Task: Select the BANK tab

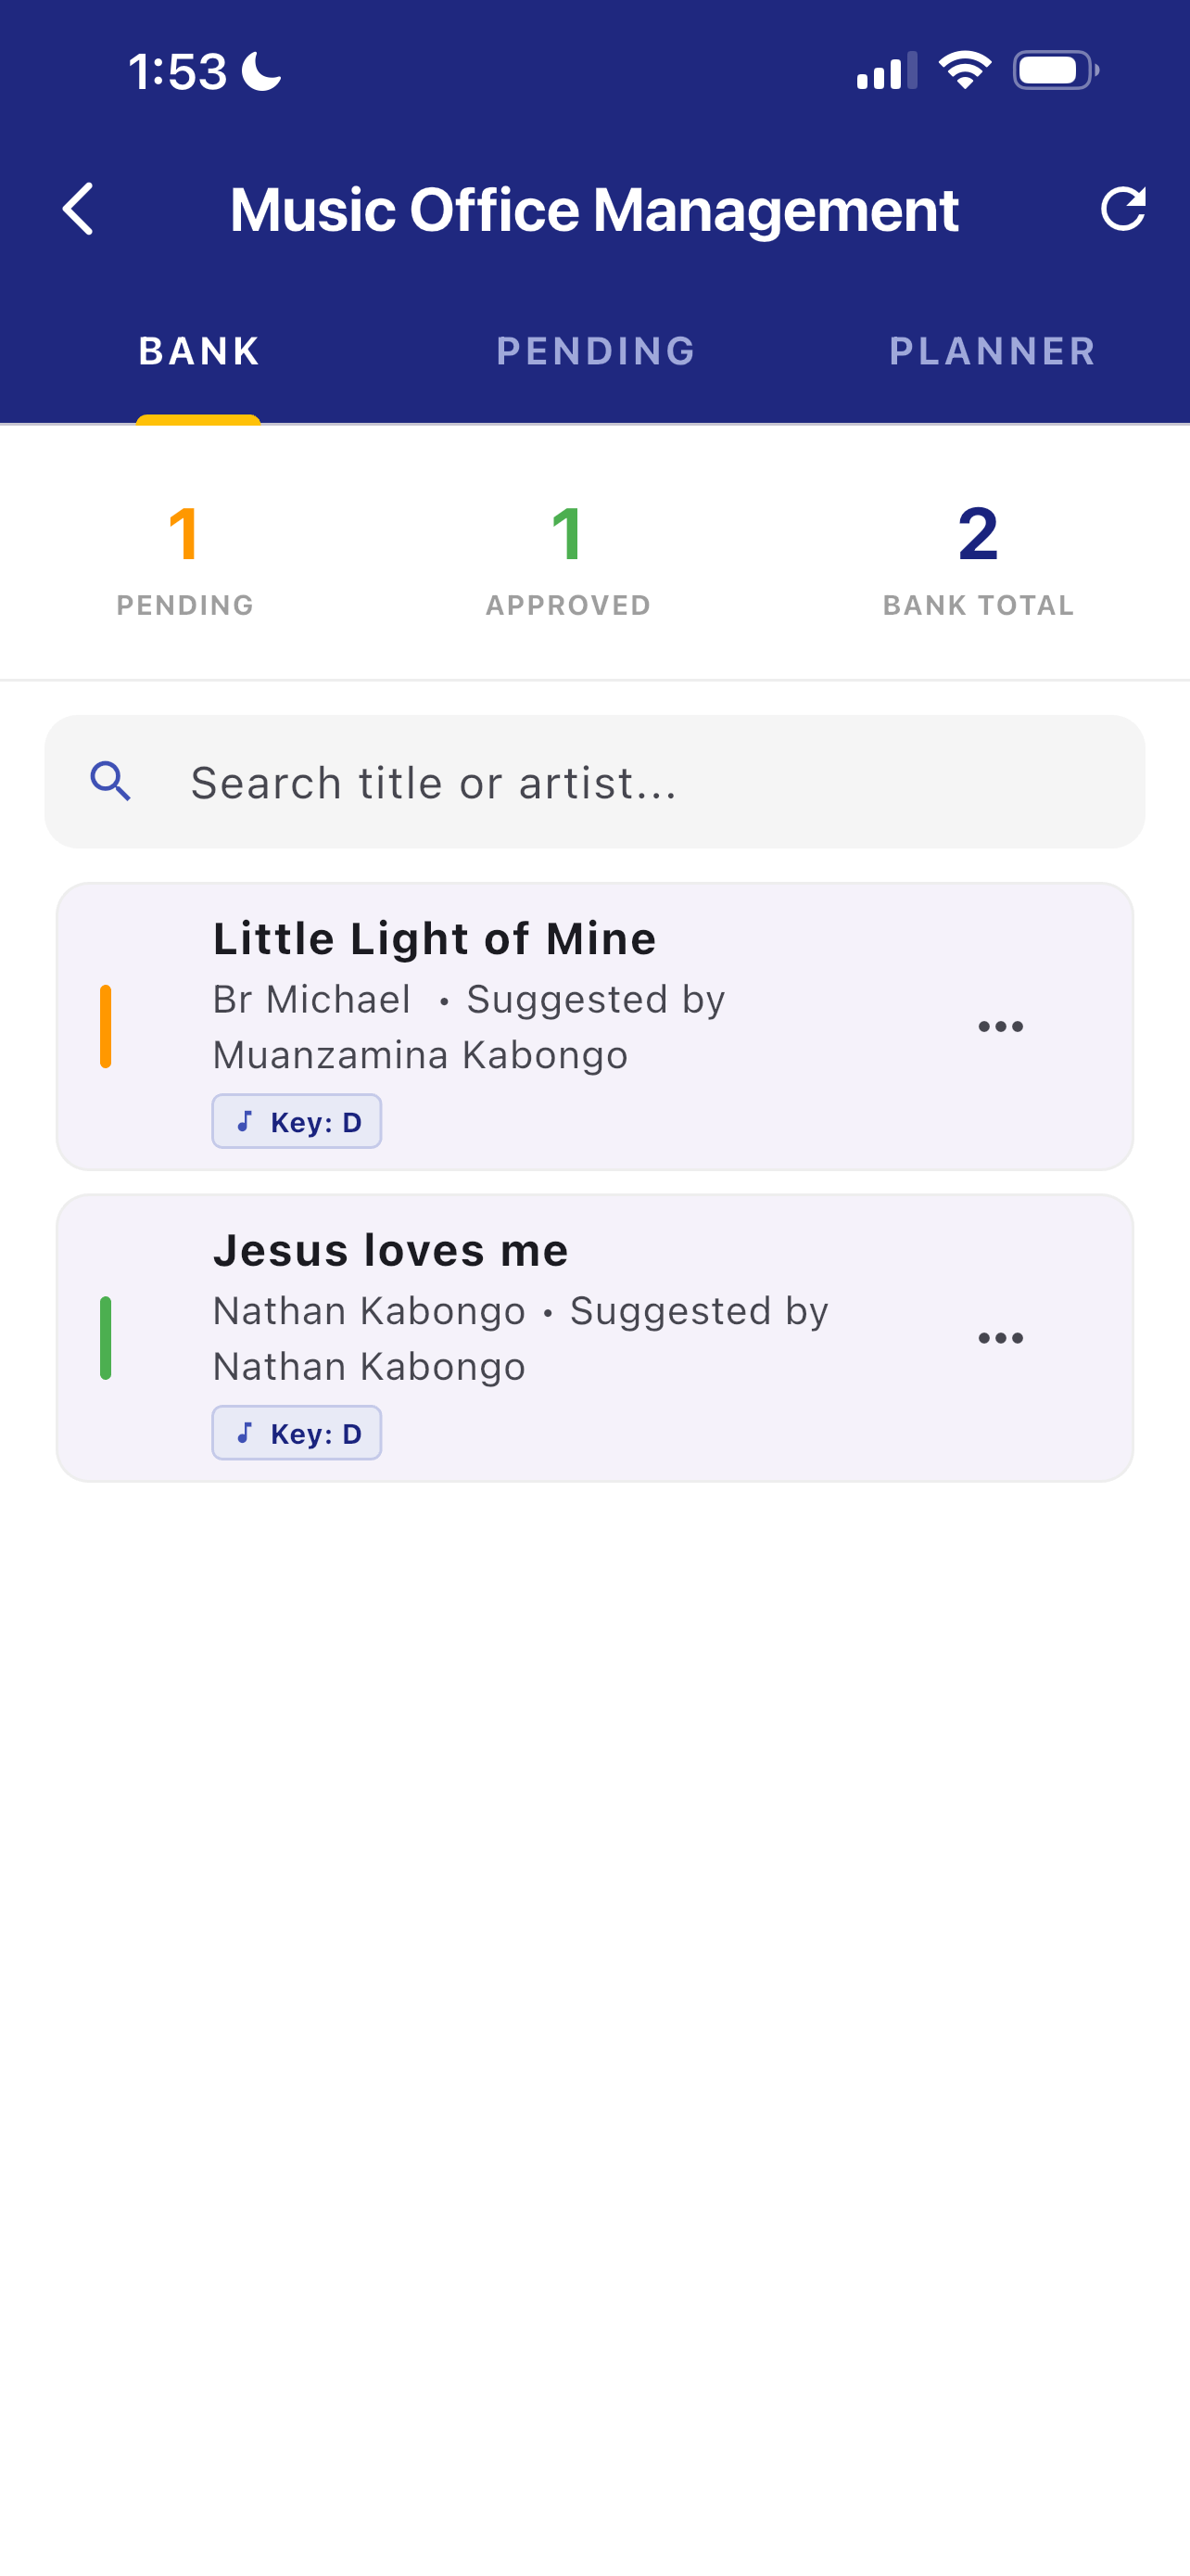Action: 199,351
